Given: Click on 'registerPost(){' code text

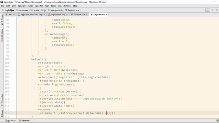Looking at the screenshot, I should 51,63.
